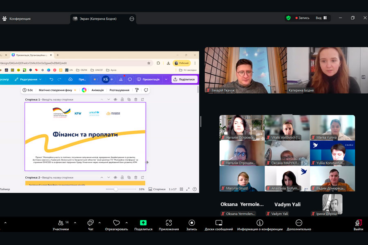
Task: Expand the Отреагировать options caret
Action: point(126,223)
